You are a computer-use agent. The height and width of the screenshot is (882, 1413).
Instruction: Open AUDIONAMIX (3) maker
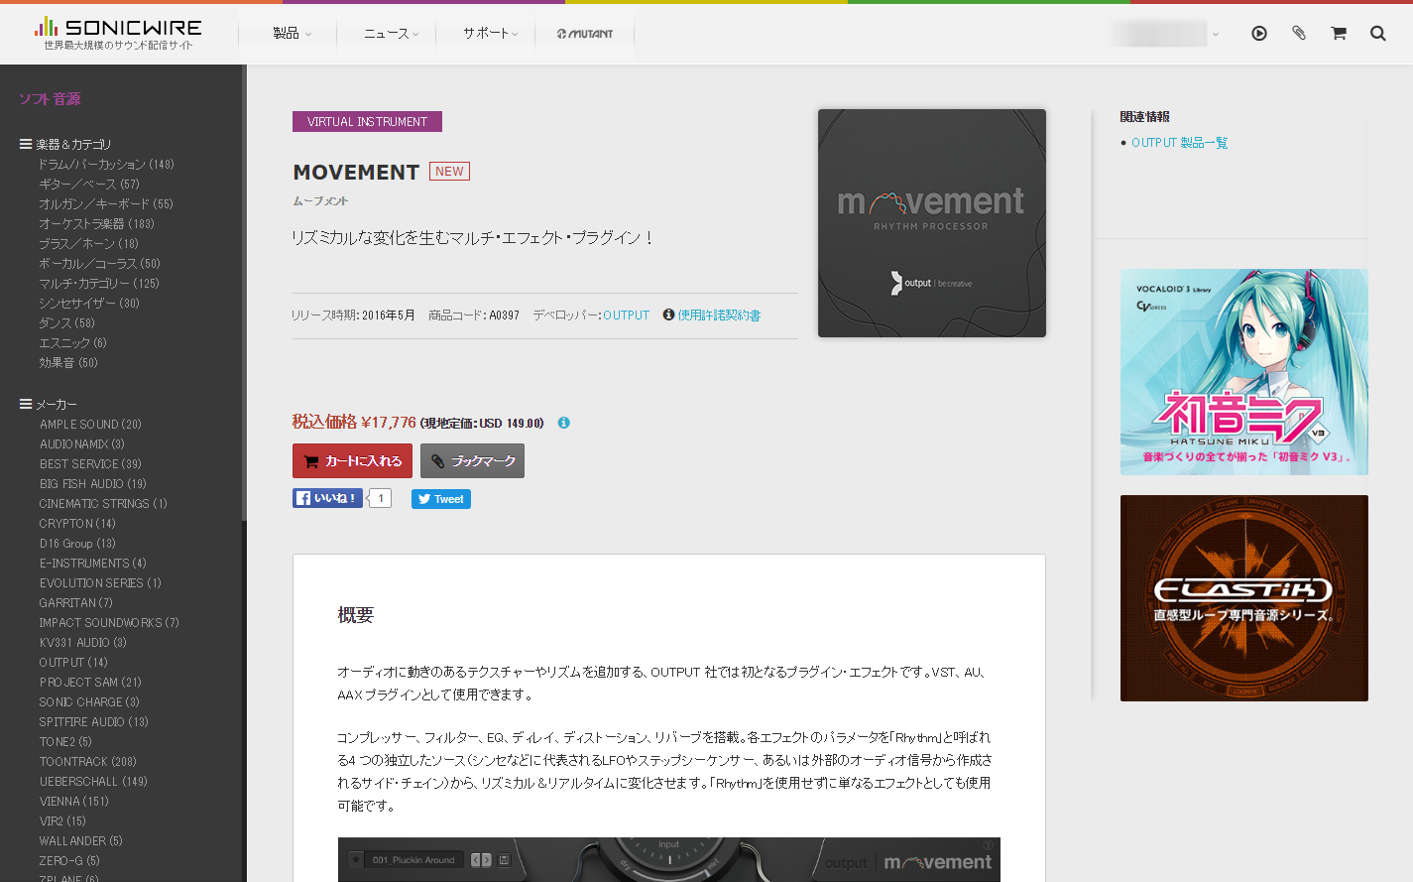tap(82, 444)
